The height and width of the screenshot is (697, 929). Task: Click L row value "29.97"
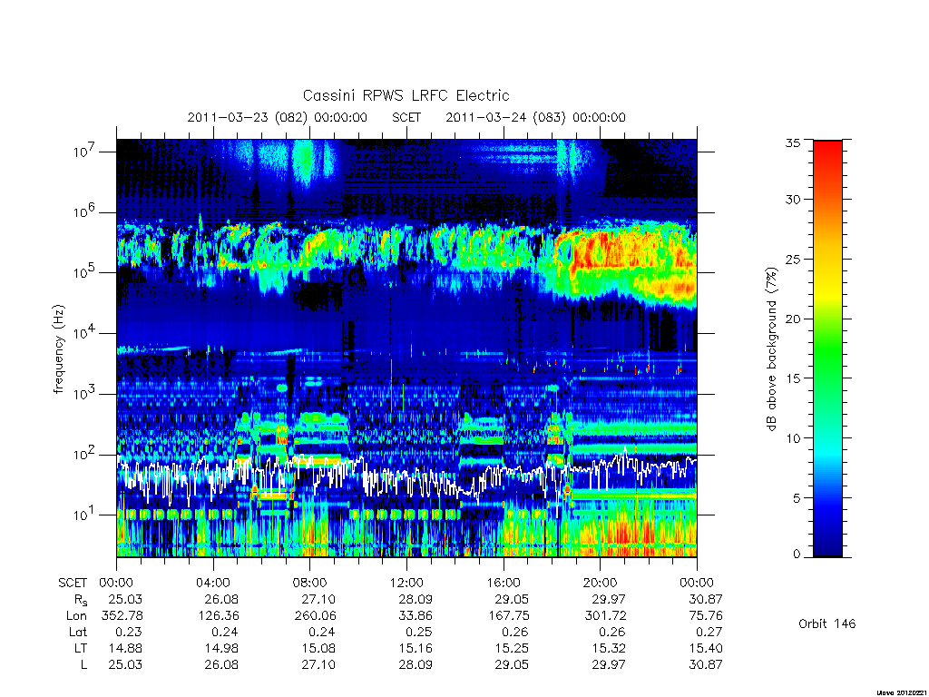click(x=609, y=665)
